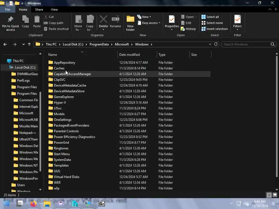Sort by the Date modified column

[137, 54]
